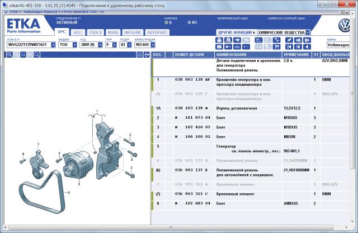
Task: Open the Год 2009 (9) dropdown
Action: (x=100, y=45)
